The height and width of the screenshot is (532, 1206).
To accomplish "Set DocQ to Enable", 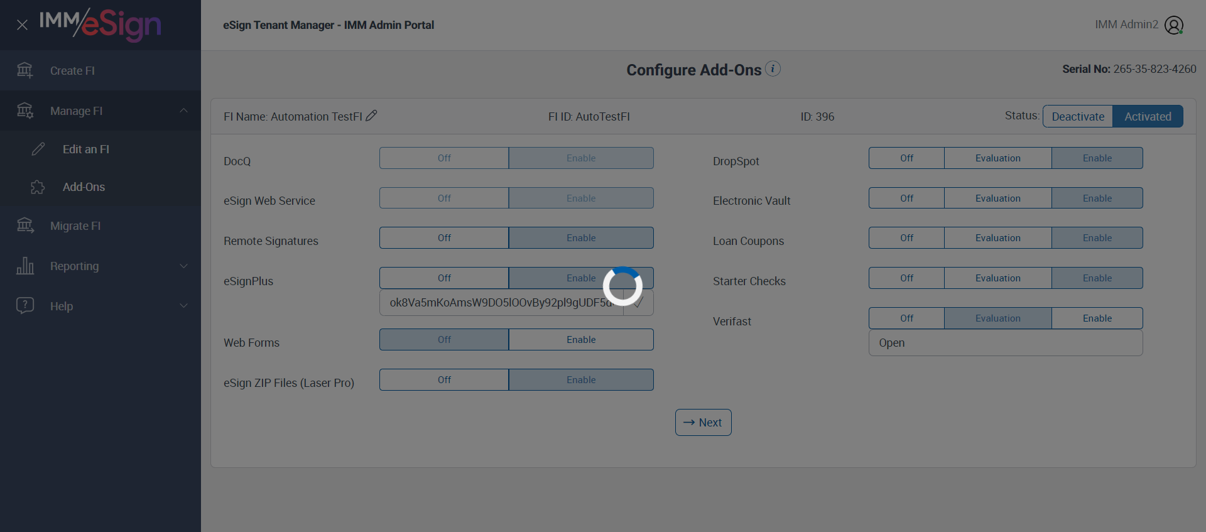I will point(581,158).
